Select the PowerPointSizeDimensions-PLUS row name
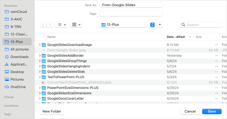This screenshot has height=119, width=227. click(x=73, y=88)
